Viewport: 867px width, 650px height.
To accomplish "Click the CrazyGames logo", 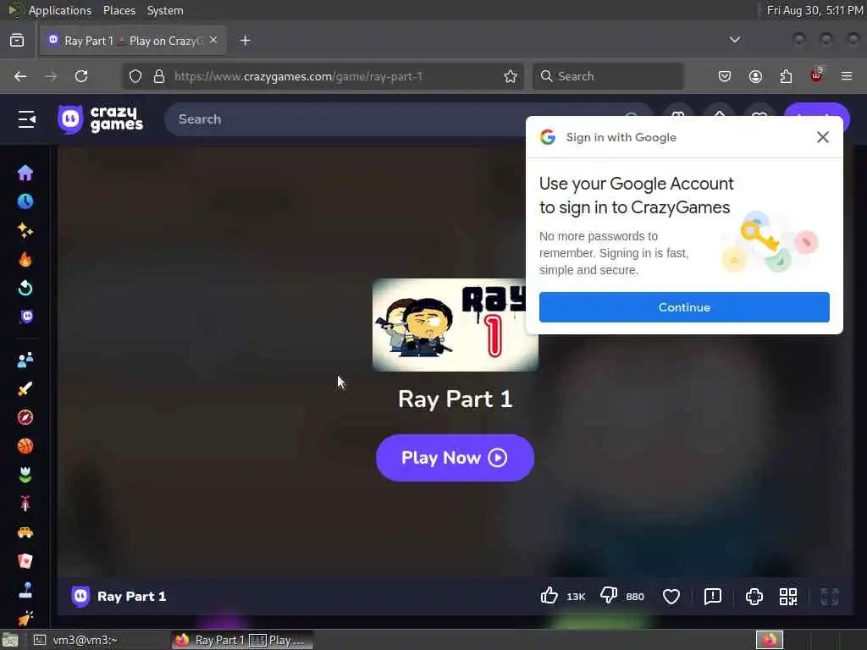I will pos(100,118).
